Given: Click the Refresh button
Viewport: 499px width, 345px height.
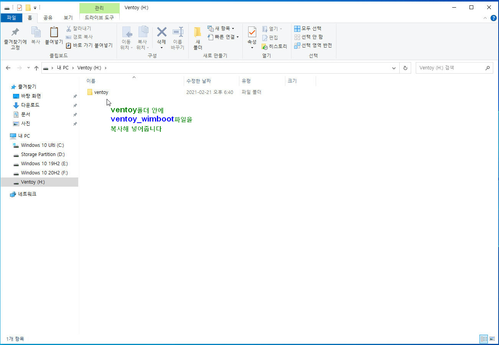Looking at the screenshot, I should click(x=405, y=68).
